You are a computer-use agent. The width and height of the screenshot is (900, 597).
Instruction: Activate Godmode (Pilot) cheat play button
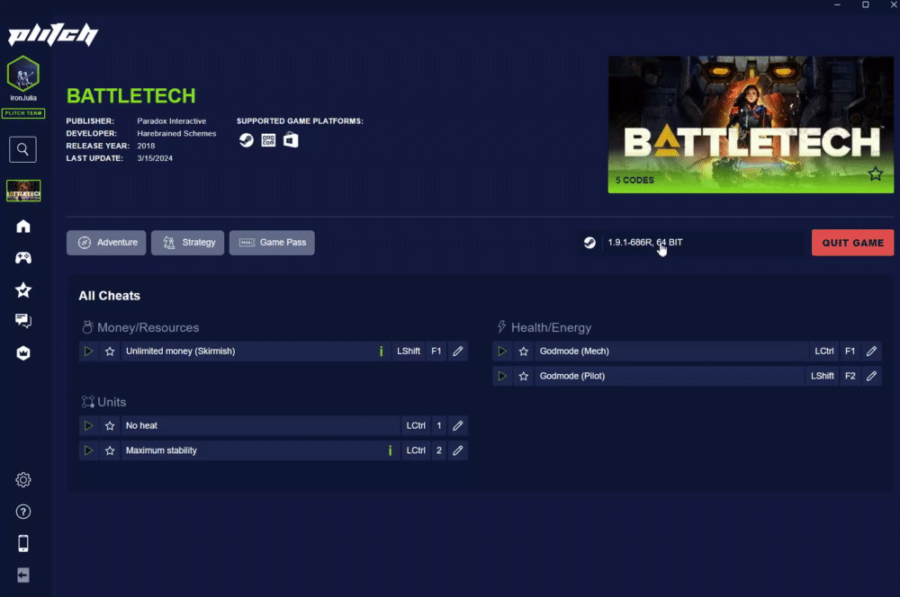[502, 376]
